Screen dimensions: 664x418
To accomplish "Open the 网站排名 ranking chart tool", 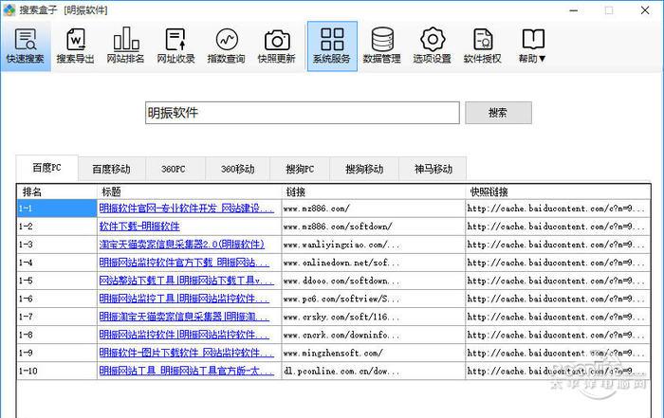I will 125,46.
